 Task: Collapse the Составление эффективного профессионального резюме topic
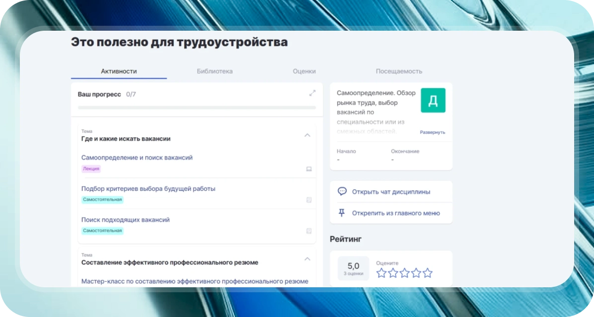pyautogui.click(x=307, y=259)
